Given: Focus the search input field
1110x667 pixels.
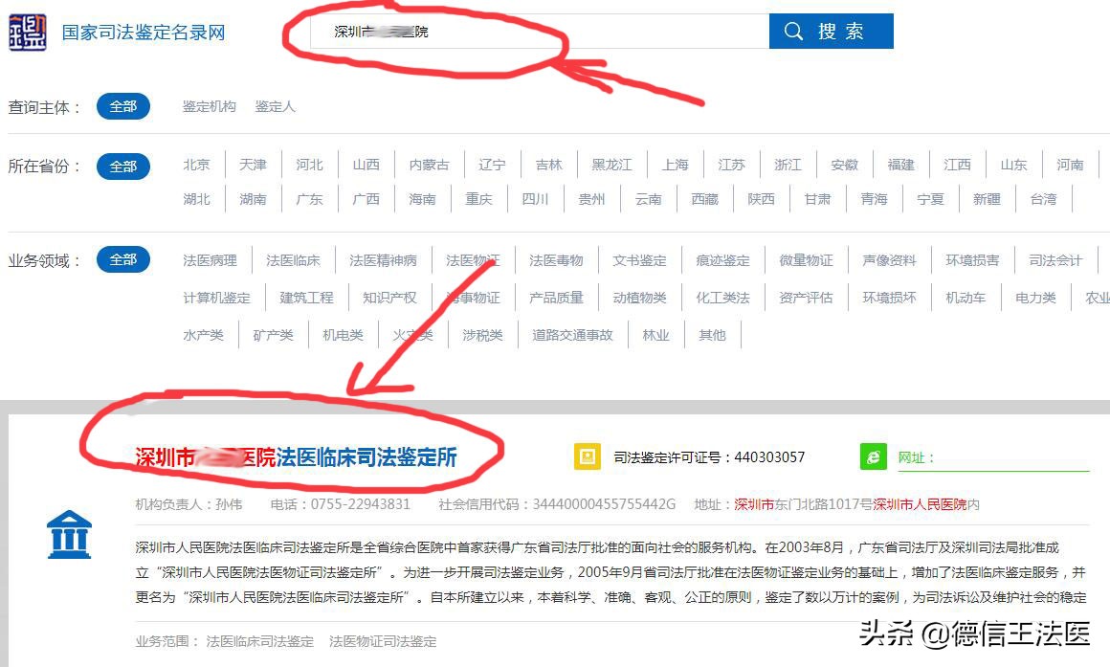Looking at the screenshot, I should pyautogui.click(x=540, y=32).
